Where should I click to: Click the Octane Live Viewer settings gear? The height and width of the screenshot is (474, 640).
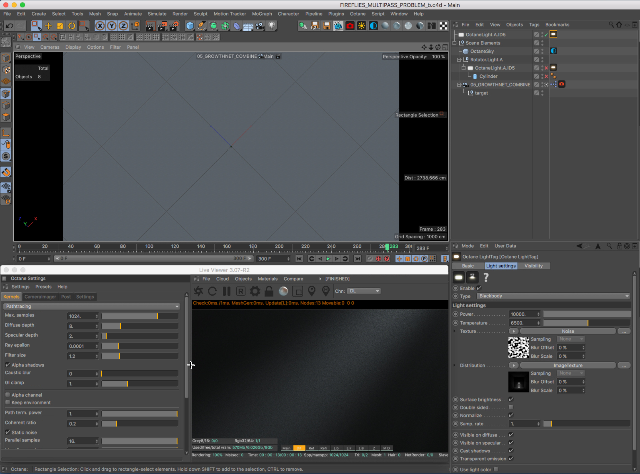point(255,291)
